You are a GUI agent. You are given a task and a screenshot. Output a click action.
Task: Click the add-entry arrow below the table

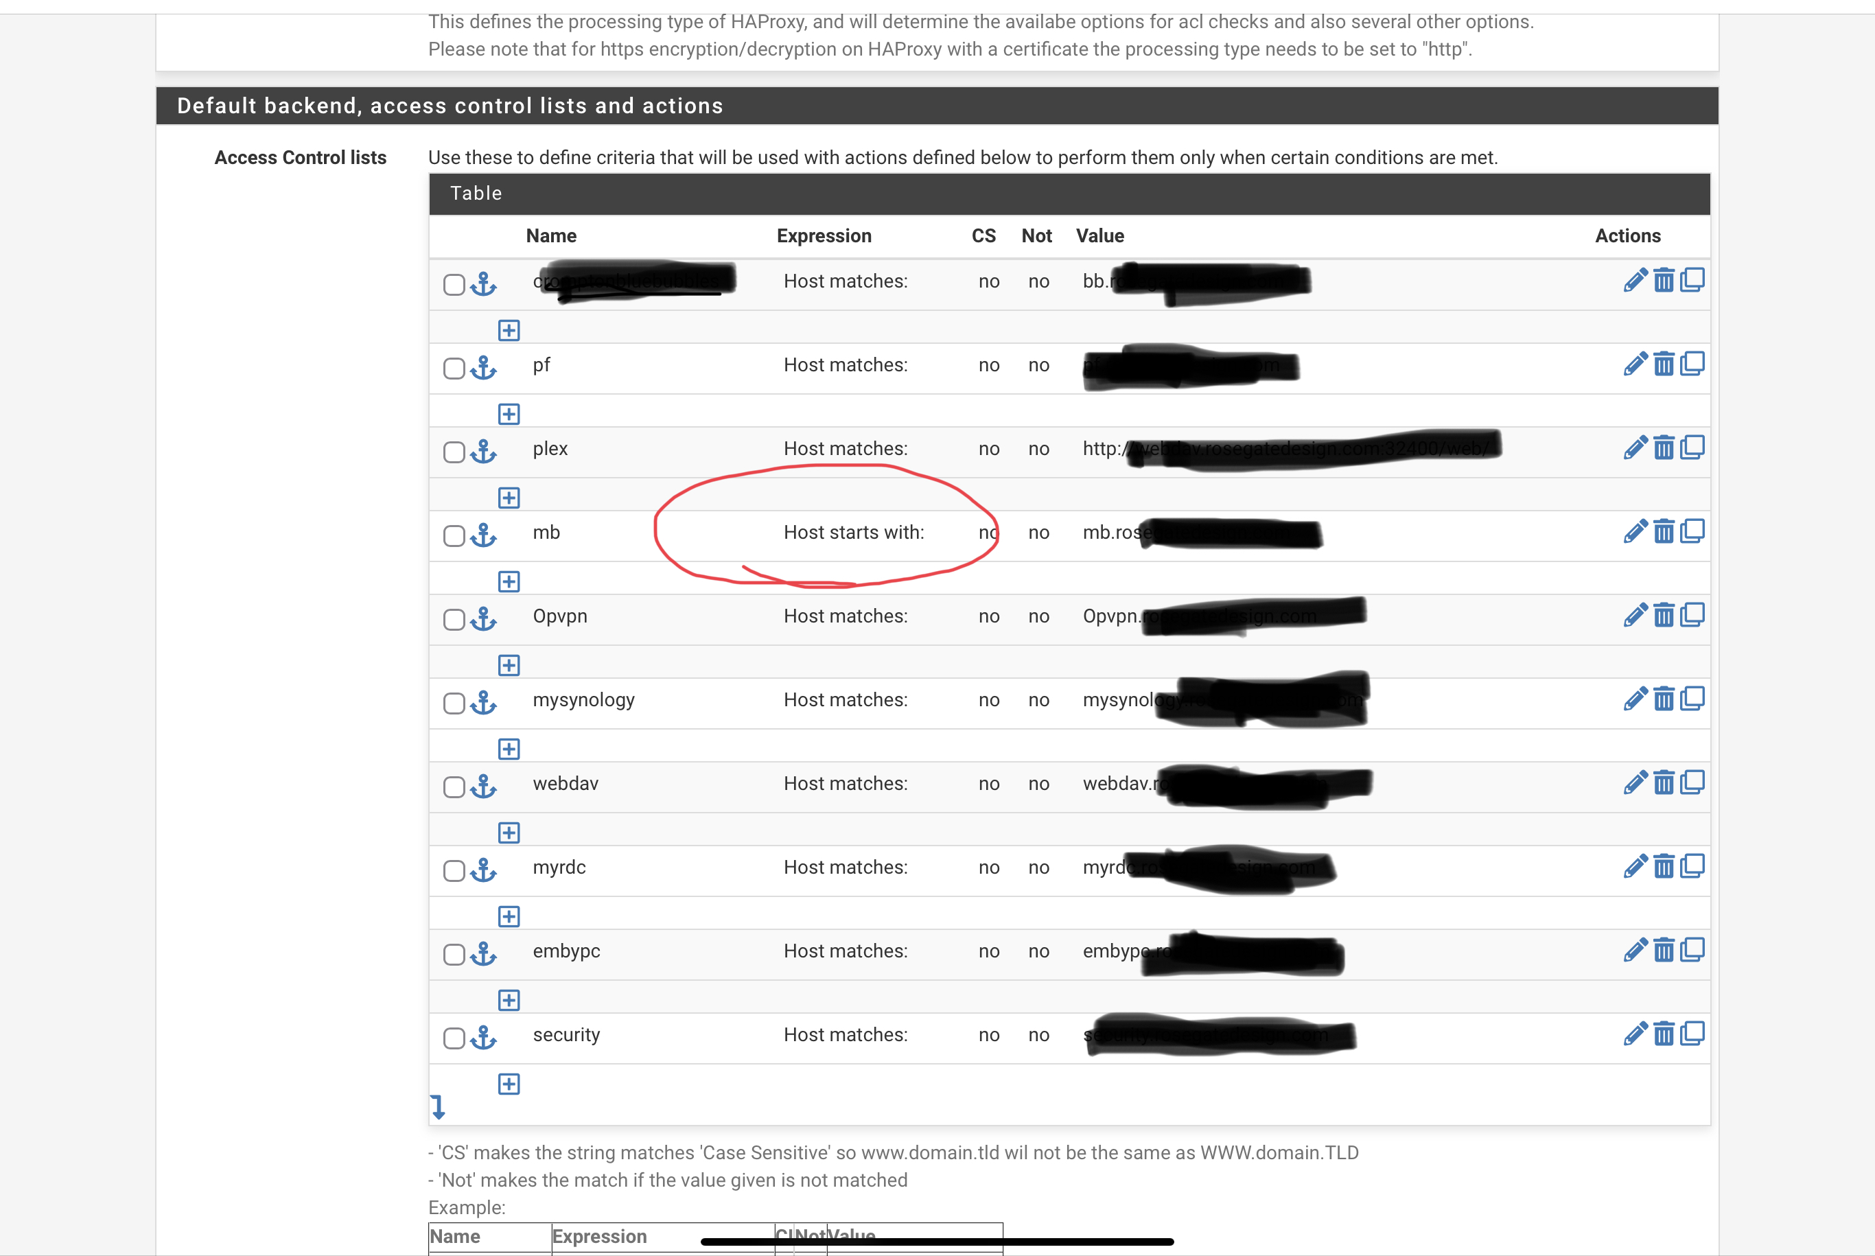(437, 1107)
